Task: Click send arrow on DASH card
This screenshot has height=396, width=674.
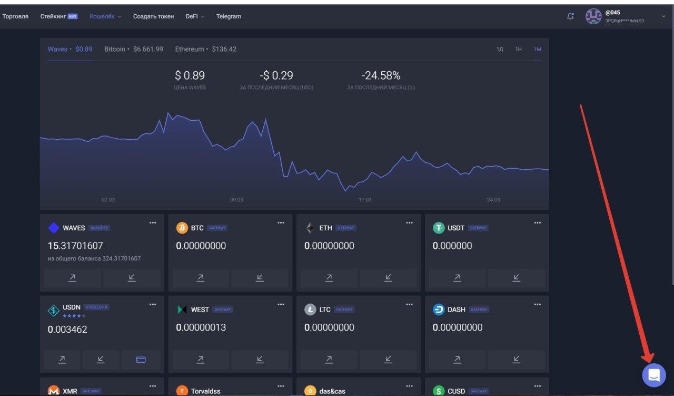Action: point(457,360)
